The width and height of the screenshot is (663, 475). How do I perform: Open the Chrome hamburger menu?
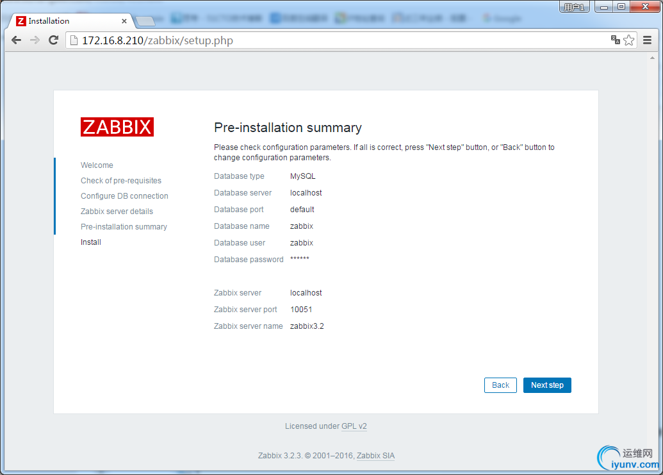[x=647, y=40]
